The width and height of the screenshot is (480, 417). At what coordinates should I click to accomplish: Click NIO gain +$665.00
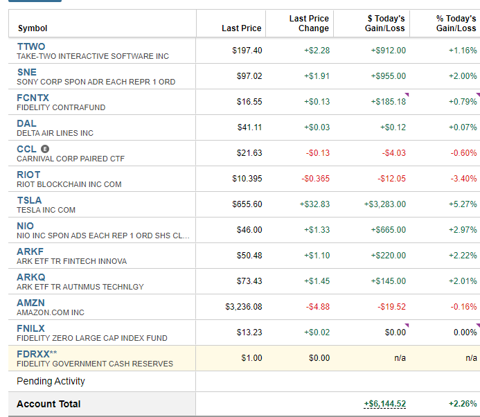389,230
